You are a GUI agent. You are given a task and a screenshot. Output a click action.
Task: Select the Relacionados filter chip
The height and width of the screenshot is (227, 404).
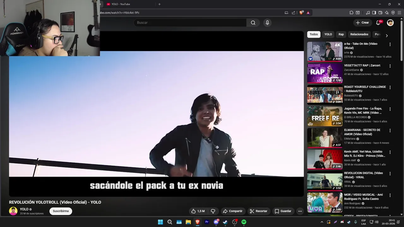[359, 34]
